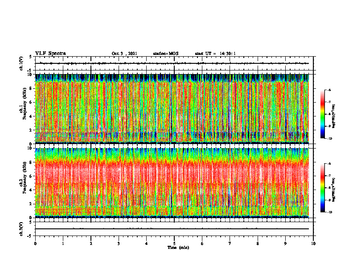Image resolution: width=353 pixels, height=273 pixels.
Task: Select the ch.1 "log(PSD)(V²/Hz)" colorbar label
Action: [x=334, y=116]
